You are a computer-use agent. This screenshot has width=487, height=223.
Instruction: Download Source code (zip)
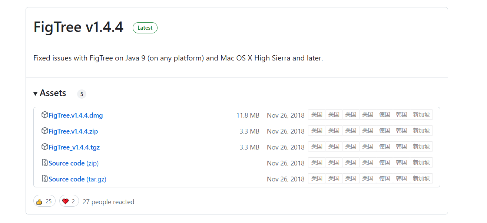pyautogui.click(x=73, y=163)
